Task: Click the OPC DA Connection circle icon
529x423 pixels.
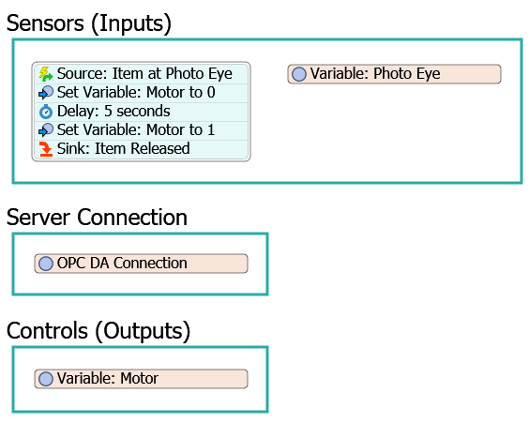Action: pyautogui.click(x=46, y=264)
